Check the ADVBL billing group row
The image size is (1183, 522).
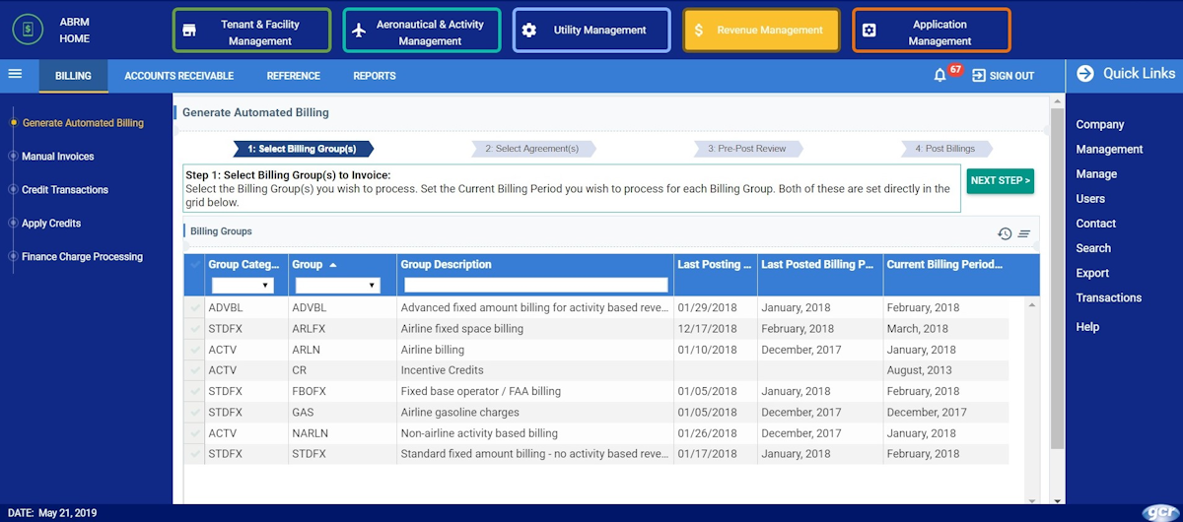click(x=194, y=307)
